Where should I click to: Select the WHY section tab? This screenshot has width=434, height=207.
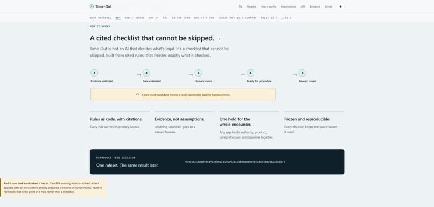(x=118, y=18)
